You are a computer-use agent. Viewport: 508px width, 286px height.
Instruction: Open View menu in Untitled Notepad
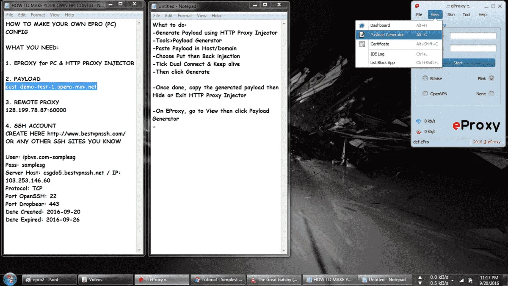click(202, 16)
